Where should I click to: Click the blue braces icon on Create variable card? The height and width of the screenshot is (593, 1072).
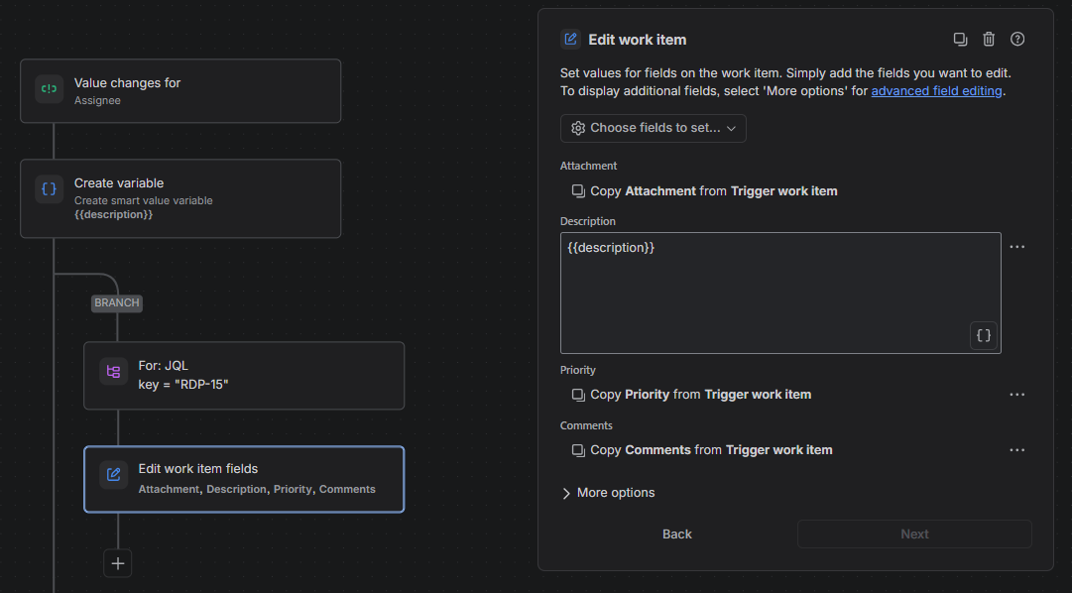tap(50, 189)
